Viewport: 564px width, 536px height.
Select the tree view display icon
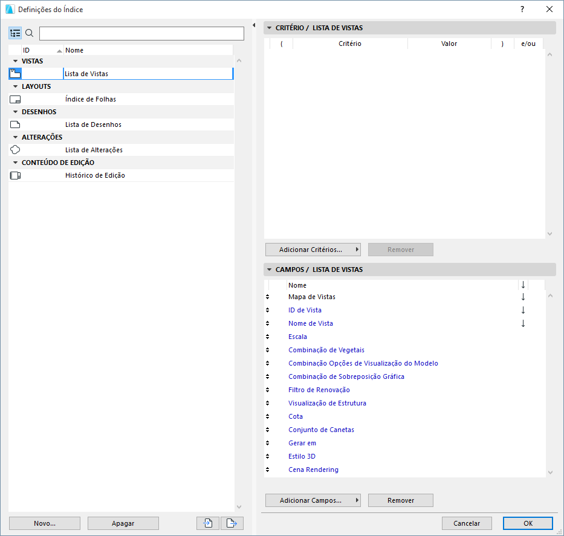pyautogui.click(x=15, y=33)
